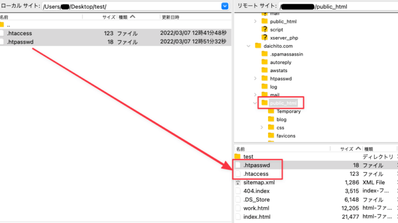Collapse the daichito.com tree node
398x223 pixels.
coord(249,46)
